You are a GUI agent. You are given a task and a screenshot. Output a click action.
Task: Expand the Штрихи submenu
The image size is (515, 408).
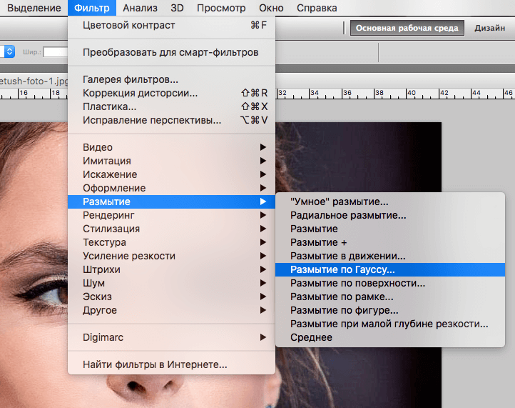point(171,269)
